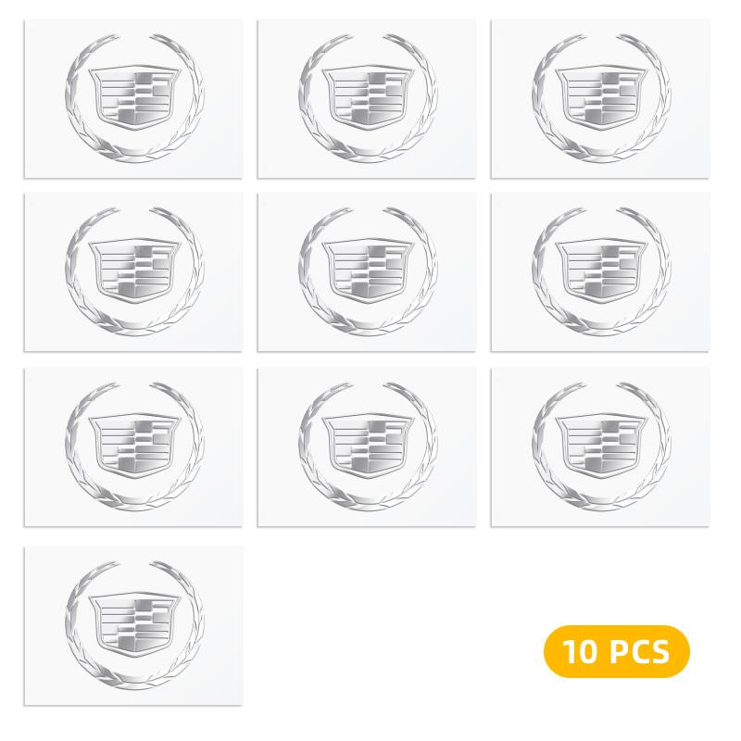The width and height of the screenshot is (741, 741).
Task: Select the shield crest in third-row left sticker
Action: pyautogui.click(x=135, y=446)
